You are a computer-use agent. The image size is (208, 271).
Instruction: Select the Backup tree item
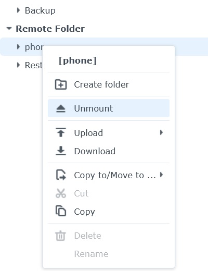[40, 10]
